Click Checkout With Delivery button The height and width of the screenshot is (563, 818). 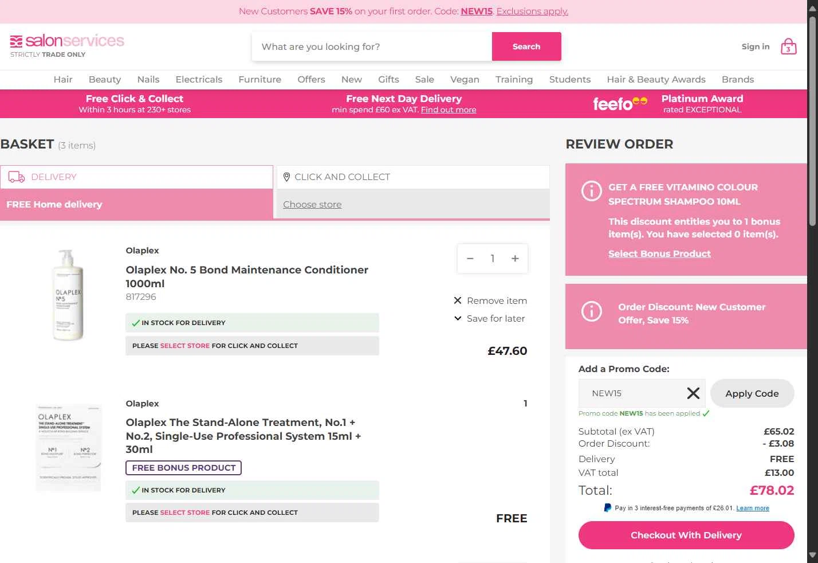click(x=686, y=535)
